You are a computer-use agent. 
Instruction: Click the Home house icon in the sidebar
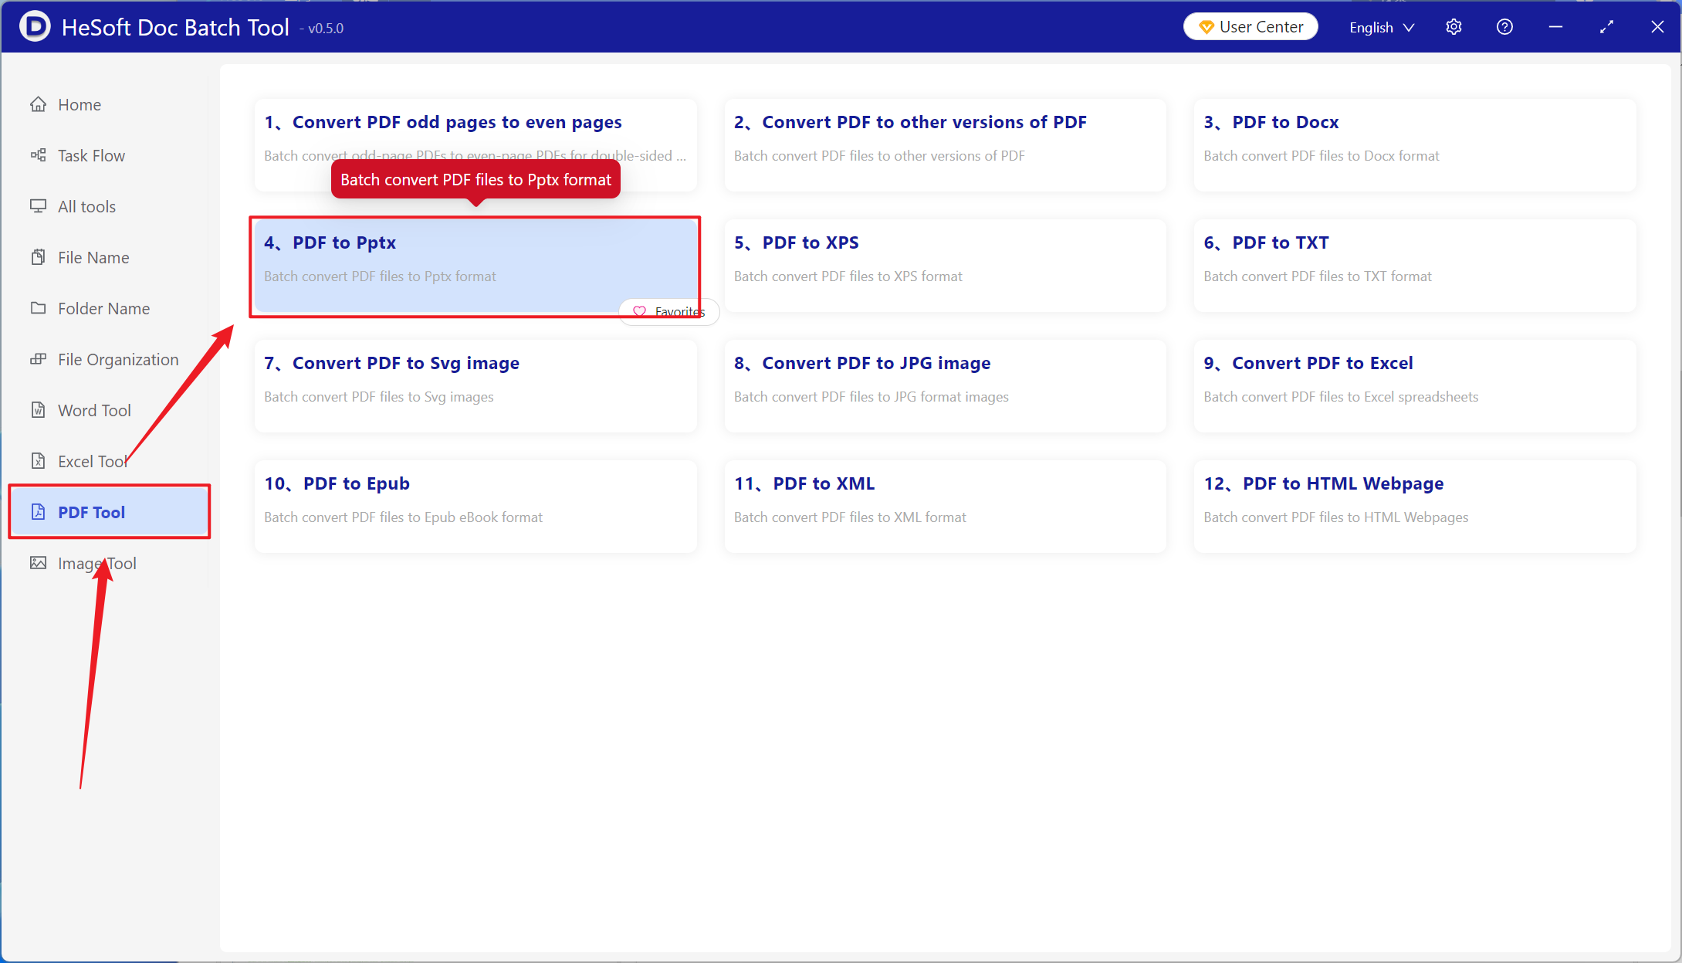38,104
